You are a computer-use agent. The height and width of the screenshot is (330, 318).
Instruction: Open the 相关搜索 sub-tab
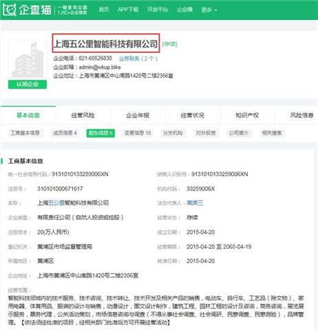272,133
